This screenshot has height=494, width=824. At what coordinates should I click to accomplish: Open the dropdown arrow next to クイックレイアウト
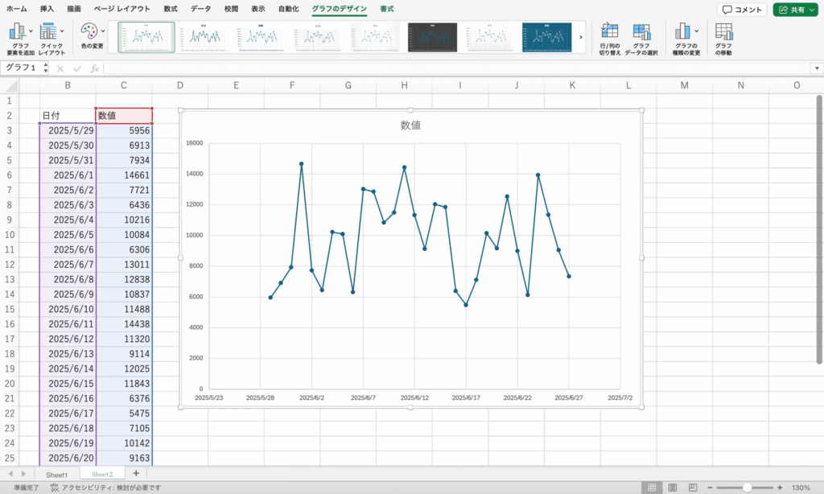tap(62, 31)
